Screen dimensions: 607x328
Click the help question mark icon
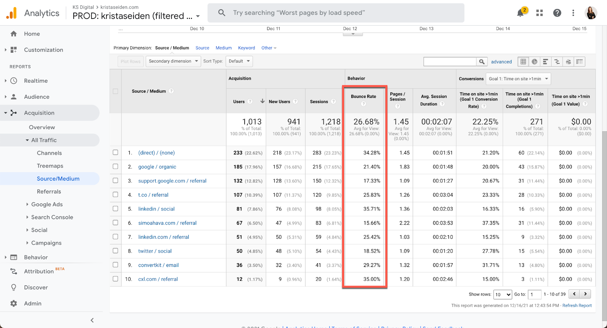pos(557,13)
